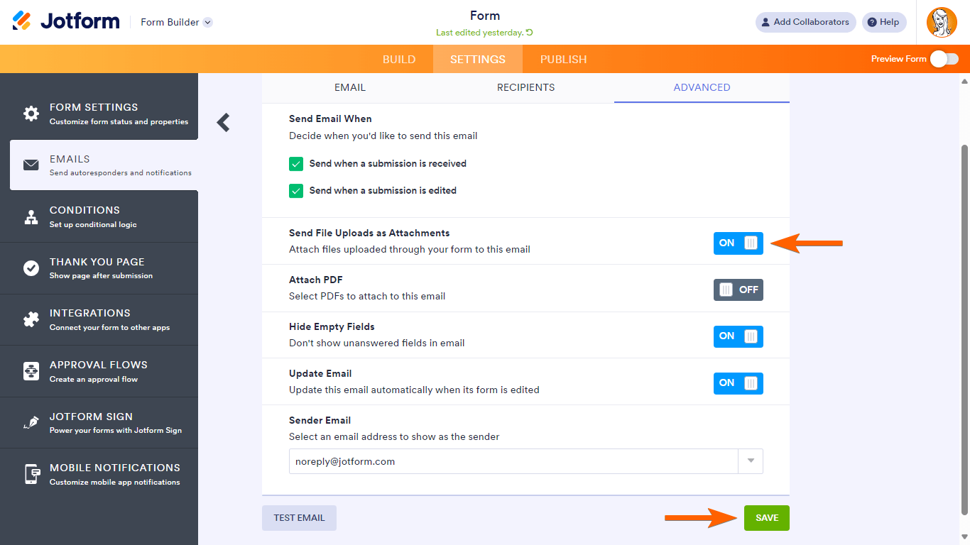
Task: Open Approval Flows in the sidebar
Action: coord(99,371)
